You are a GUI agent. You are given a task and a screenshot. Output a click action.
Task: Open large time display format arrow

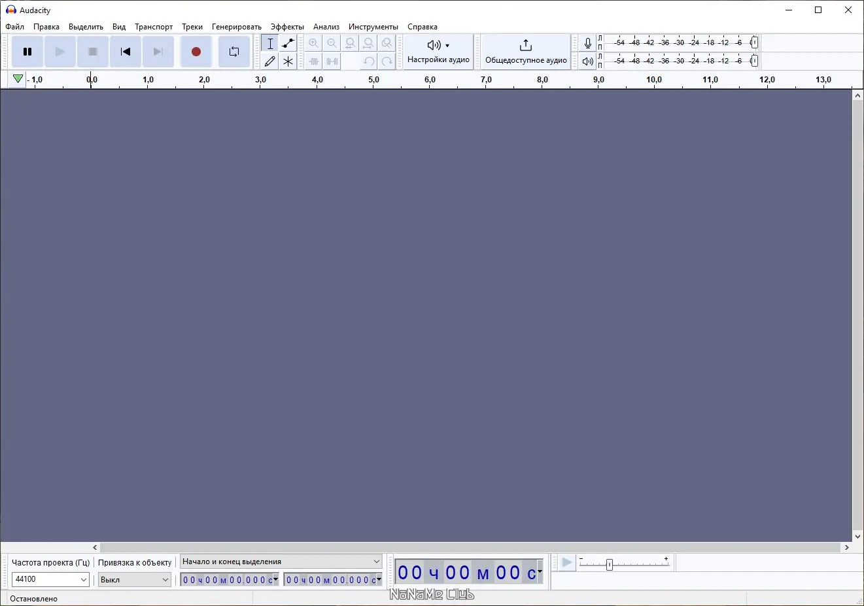540,572
